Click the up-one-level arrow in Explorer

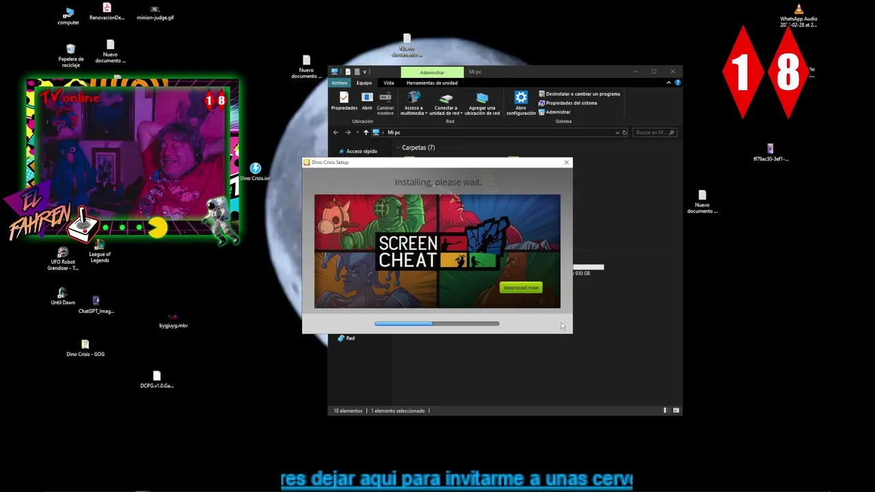tap(366, 133)
